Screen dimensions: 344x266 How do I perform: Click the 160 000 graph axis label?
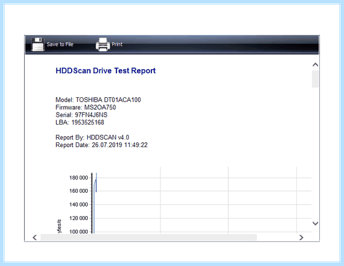(79, 191)
